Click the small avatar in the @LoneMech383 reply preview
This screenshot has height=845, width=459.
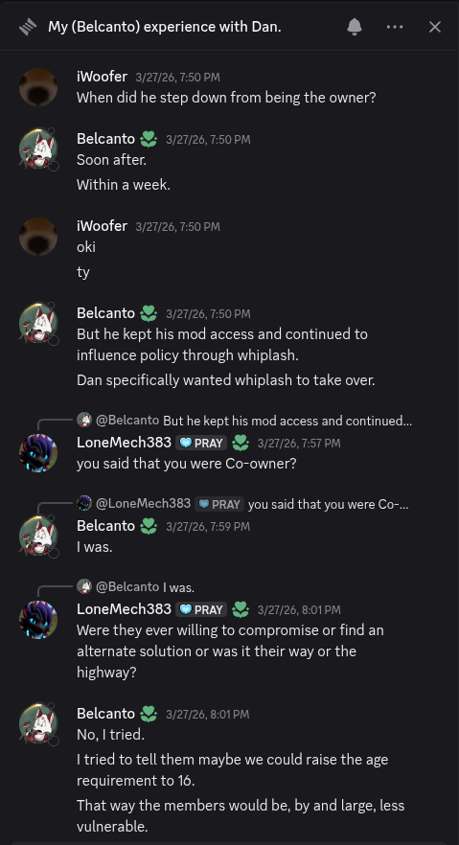point(84,504)
